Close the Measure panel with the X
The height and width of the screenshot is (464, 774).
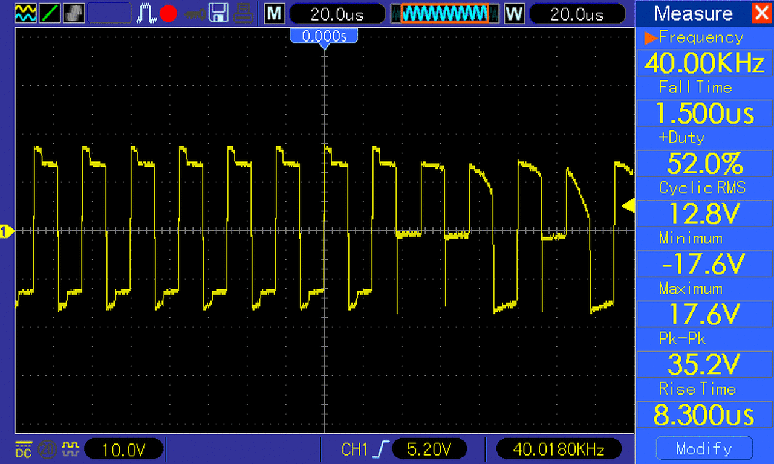click(x=761, y=13)
